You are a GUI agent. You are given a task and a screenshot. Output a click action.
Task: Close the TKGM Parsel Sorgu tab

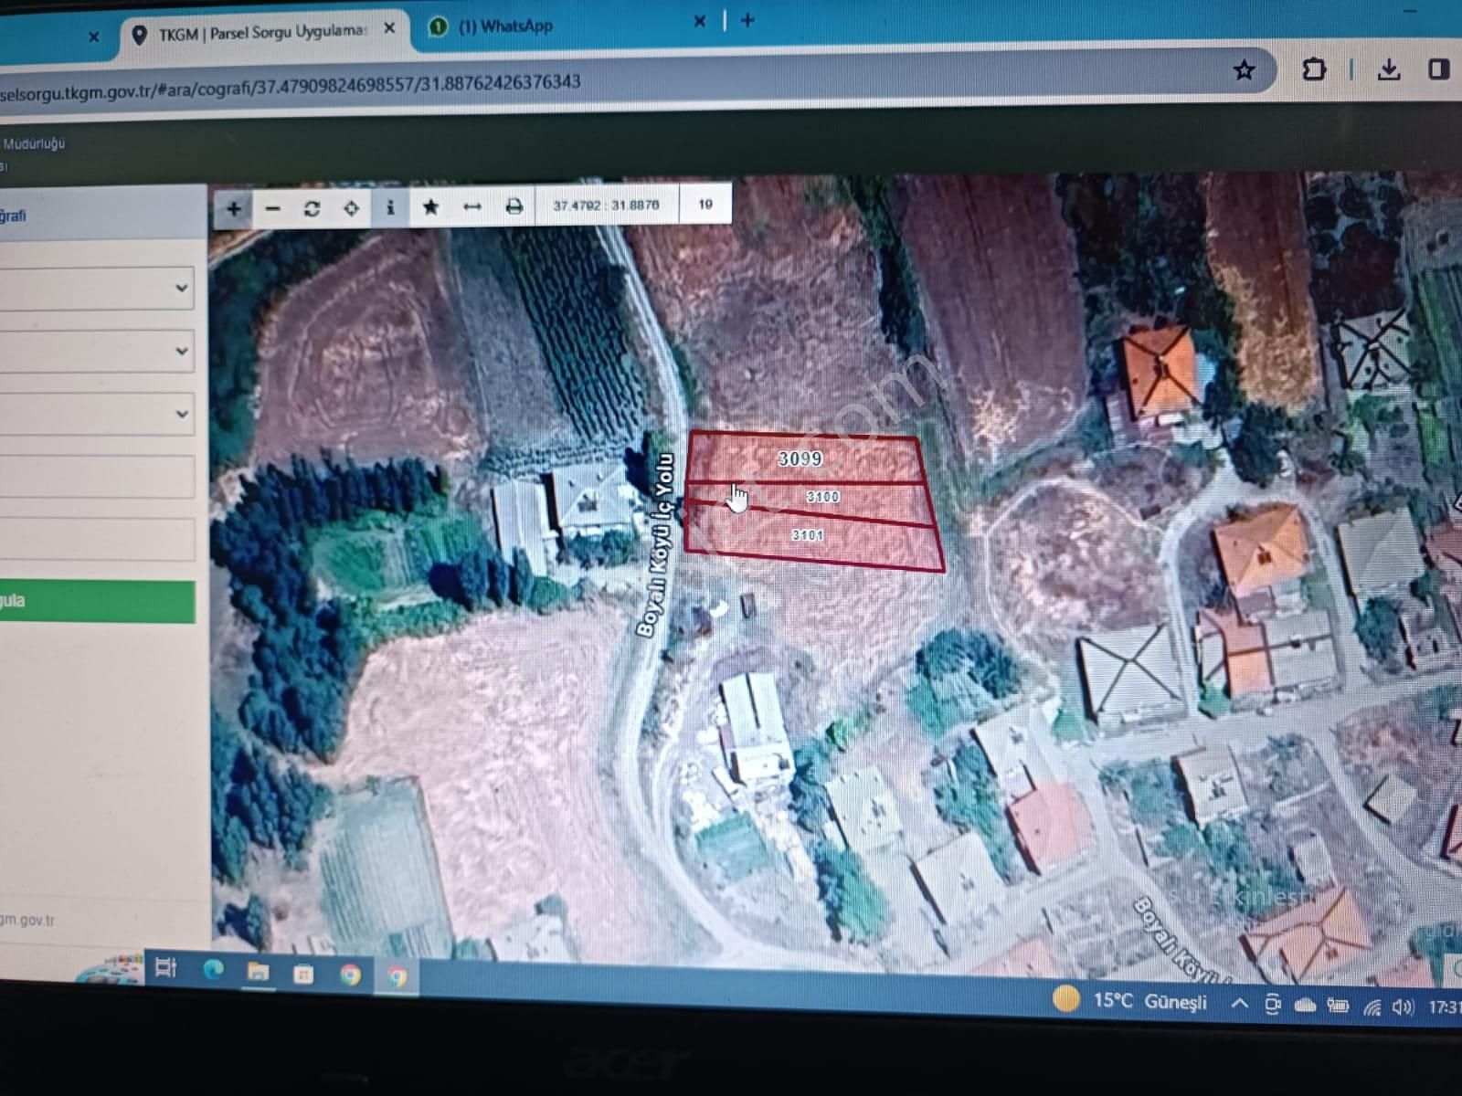(390, 29)
